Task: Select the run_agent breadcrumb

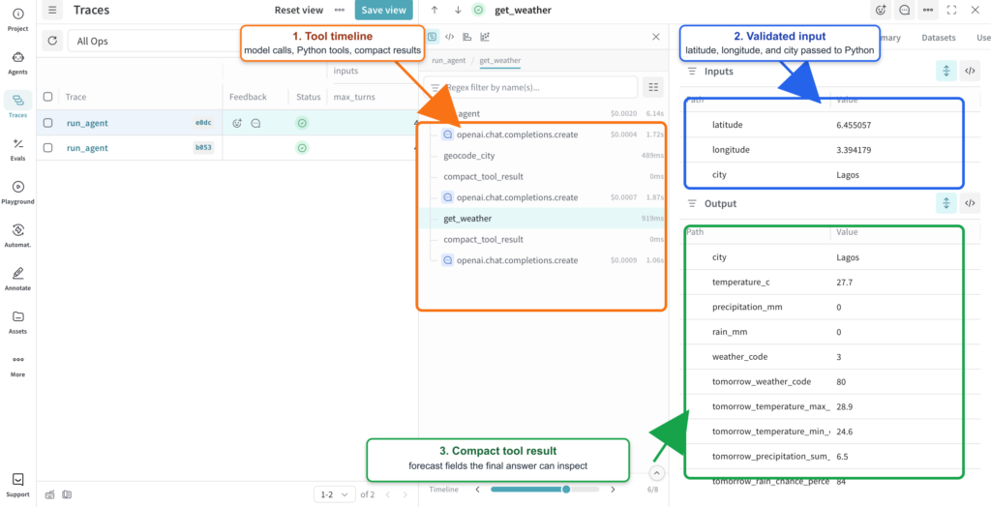Action: [449, 60]
